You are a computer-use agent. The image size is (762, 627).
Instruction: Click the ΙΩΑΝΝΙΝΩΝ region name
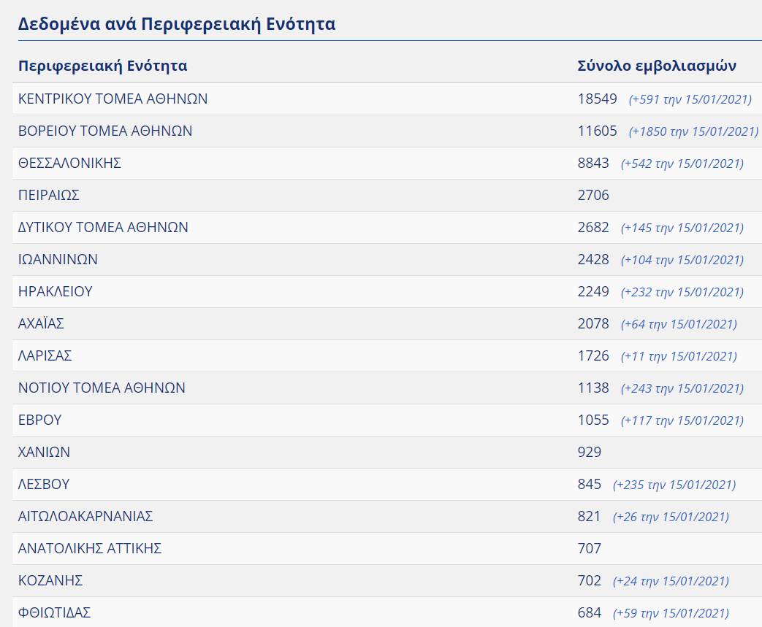(58, 259)
